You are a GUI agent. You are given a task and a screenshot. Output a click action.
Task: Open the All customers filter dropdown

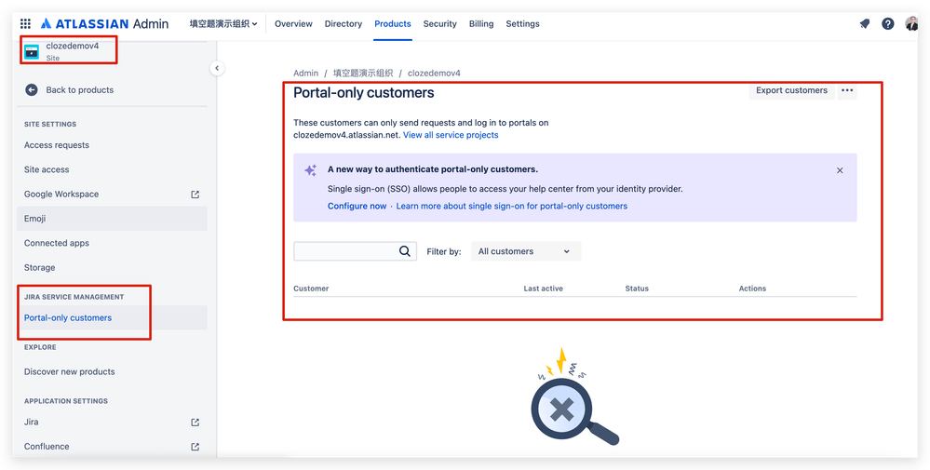pyautogui.click(x=526, y=251)
